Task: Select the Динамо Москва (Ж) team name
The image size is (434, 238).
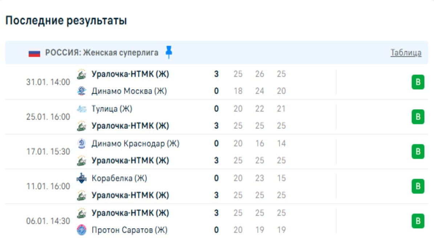Action: pos(129,91)
